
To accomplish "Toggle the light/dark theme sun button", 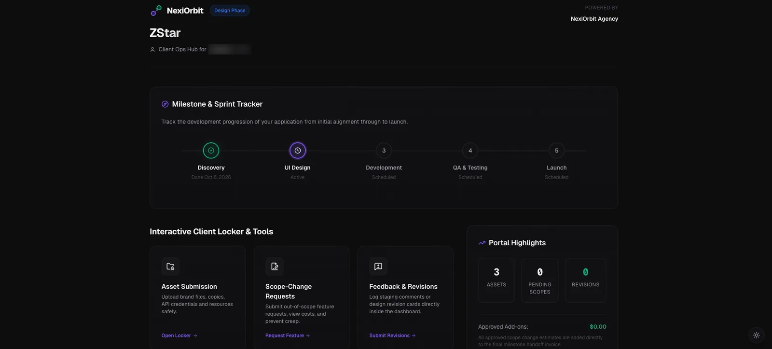I will pos(756,335).
